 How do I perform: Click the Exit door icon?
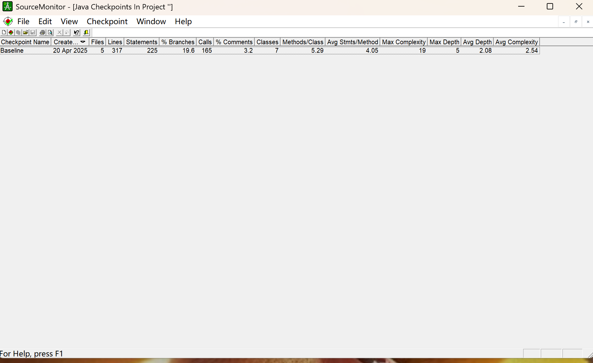click(86, 32)
